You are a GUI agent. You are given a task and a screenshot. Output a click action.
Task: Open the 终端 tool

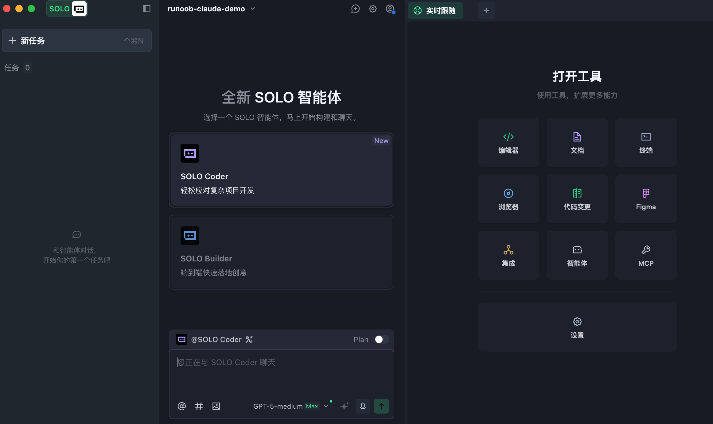pos(646,142)
